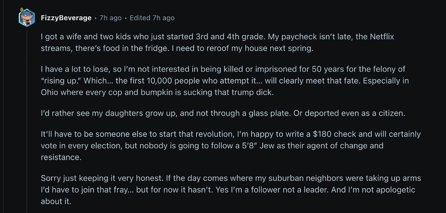Click the "Edited 7h ago" label
This screenshot has height=213, width=446.
(x=152, y=18)
